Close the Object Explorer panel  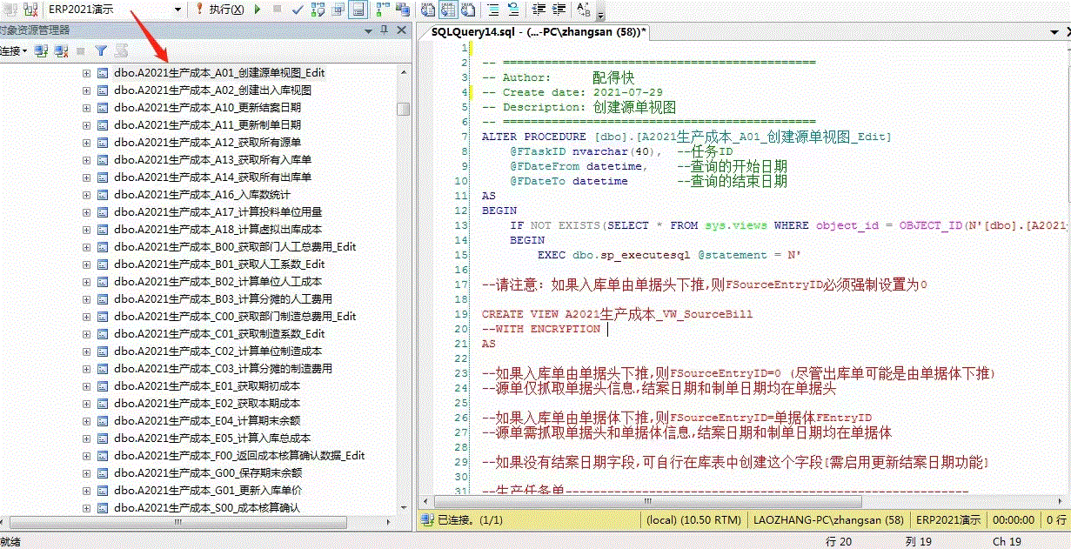click(x=402, y=30)
